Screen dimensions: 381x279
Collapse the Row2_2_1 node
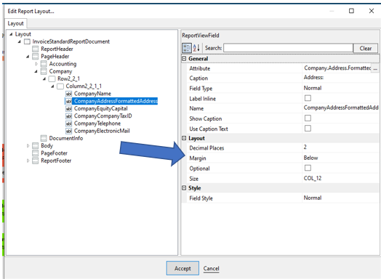pyautogui.click(x=44, y=79)
